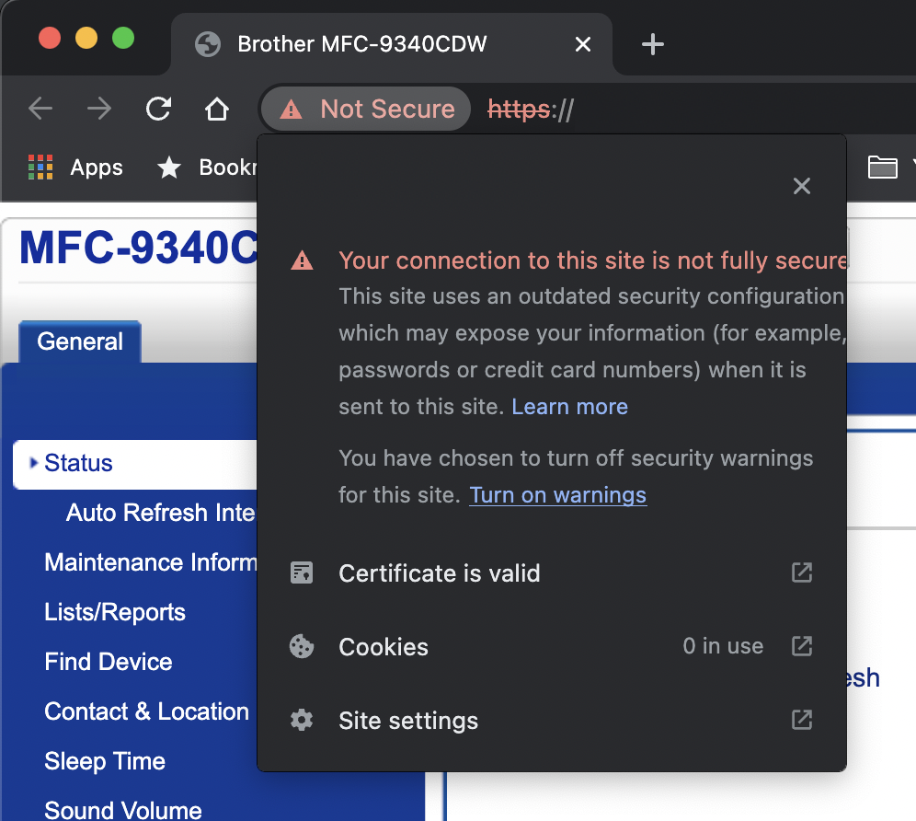Open Find Device in sidebar

coord(109,662)
